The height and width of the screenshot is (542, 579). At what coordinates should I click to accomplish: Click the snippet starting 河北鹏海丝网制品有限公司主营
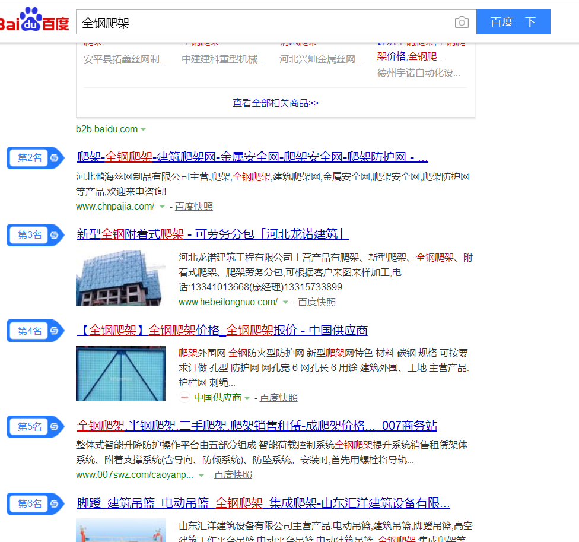[273, 184]
